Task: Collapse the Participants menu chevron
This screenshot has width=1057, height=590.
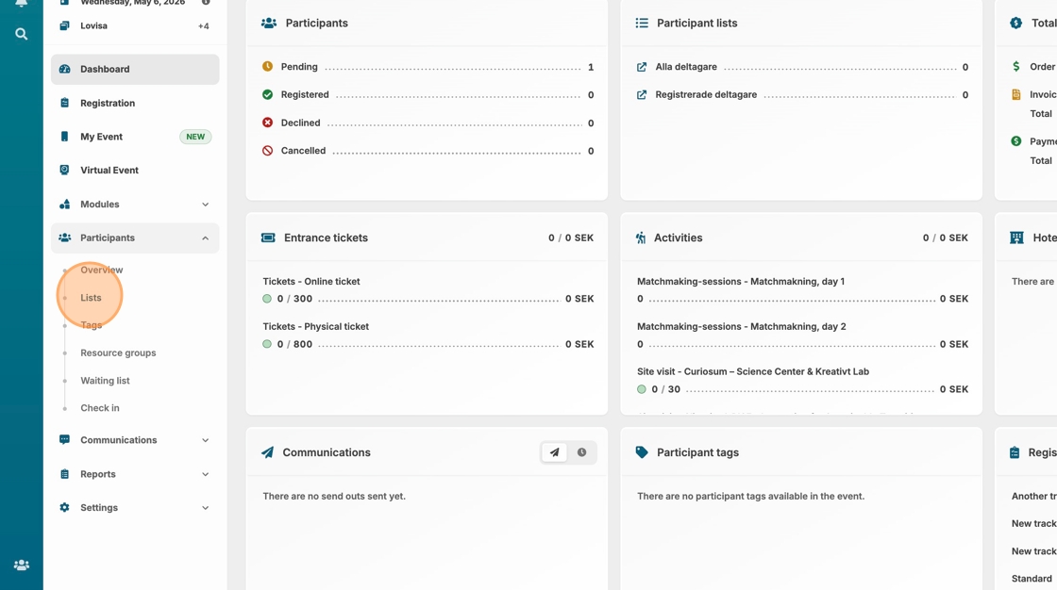Action: (205, 238)
